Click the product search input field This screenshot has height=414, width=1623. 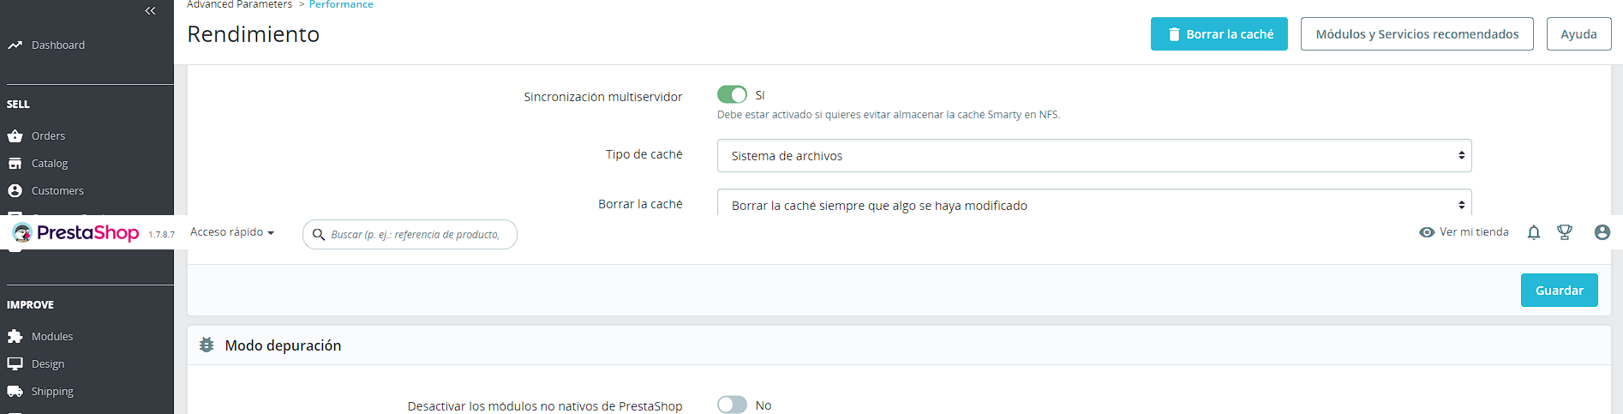(416, 234)
